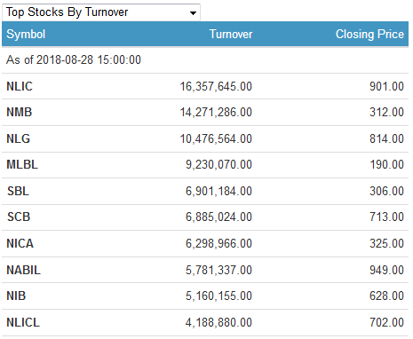Click the As of 2018-08-28 timestamp row

click(x=205, y=60)
